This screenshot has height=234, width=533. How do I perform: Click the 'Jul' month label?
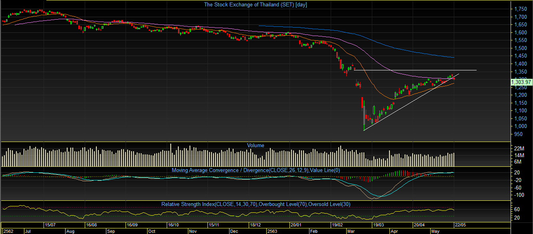point(28,231)
